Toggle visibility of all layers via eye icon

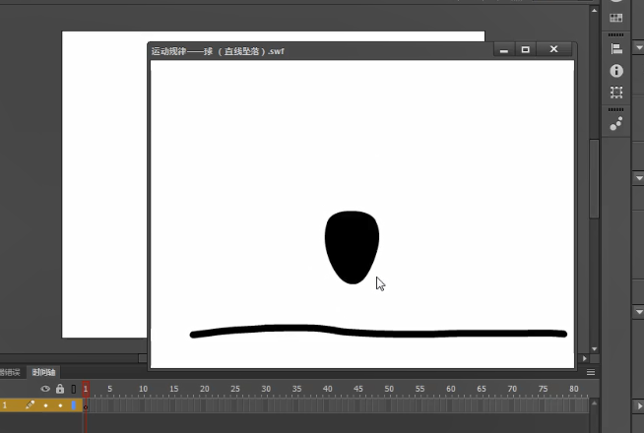[x=45, y=389]
